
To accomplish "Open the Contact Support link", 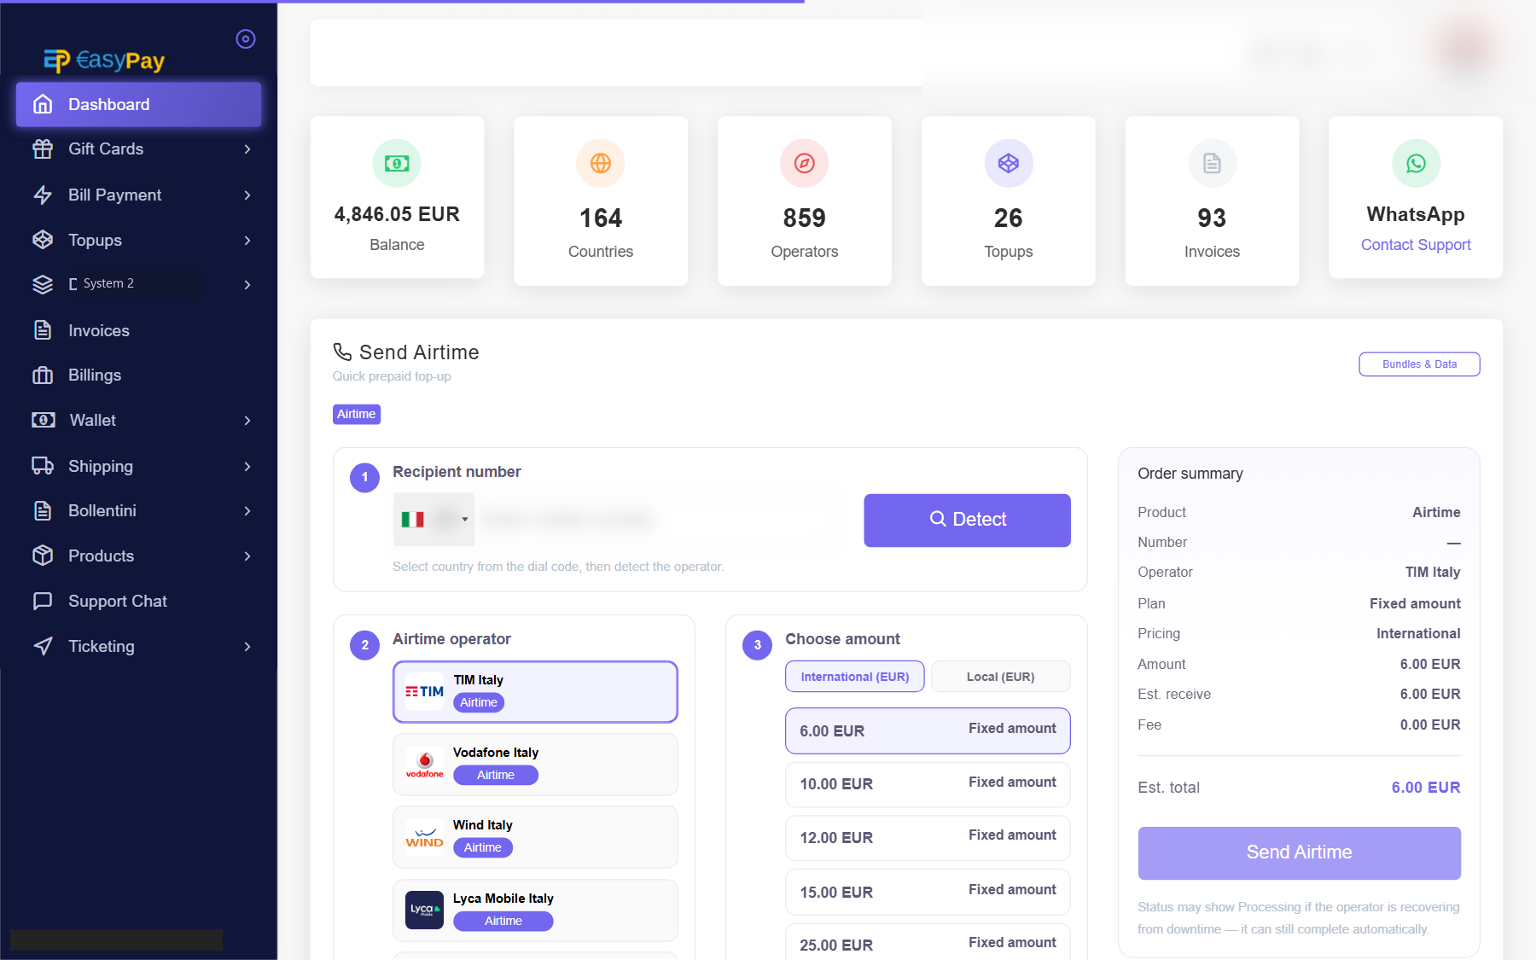I will [x=1416, y=245].
